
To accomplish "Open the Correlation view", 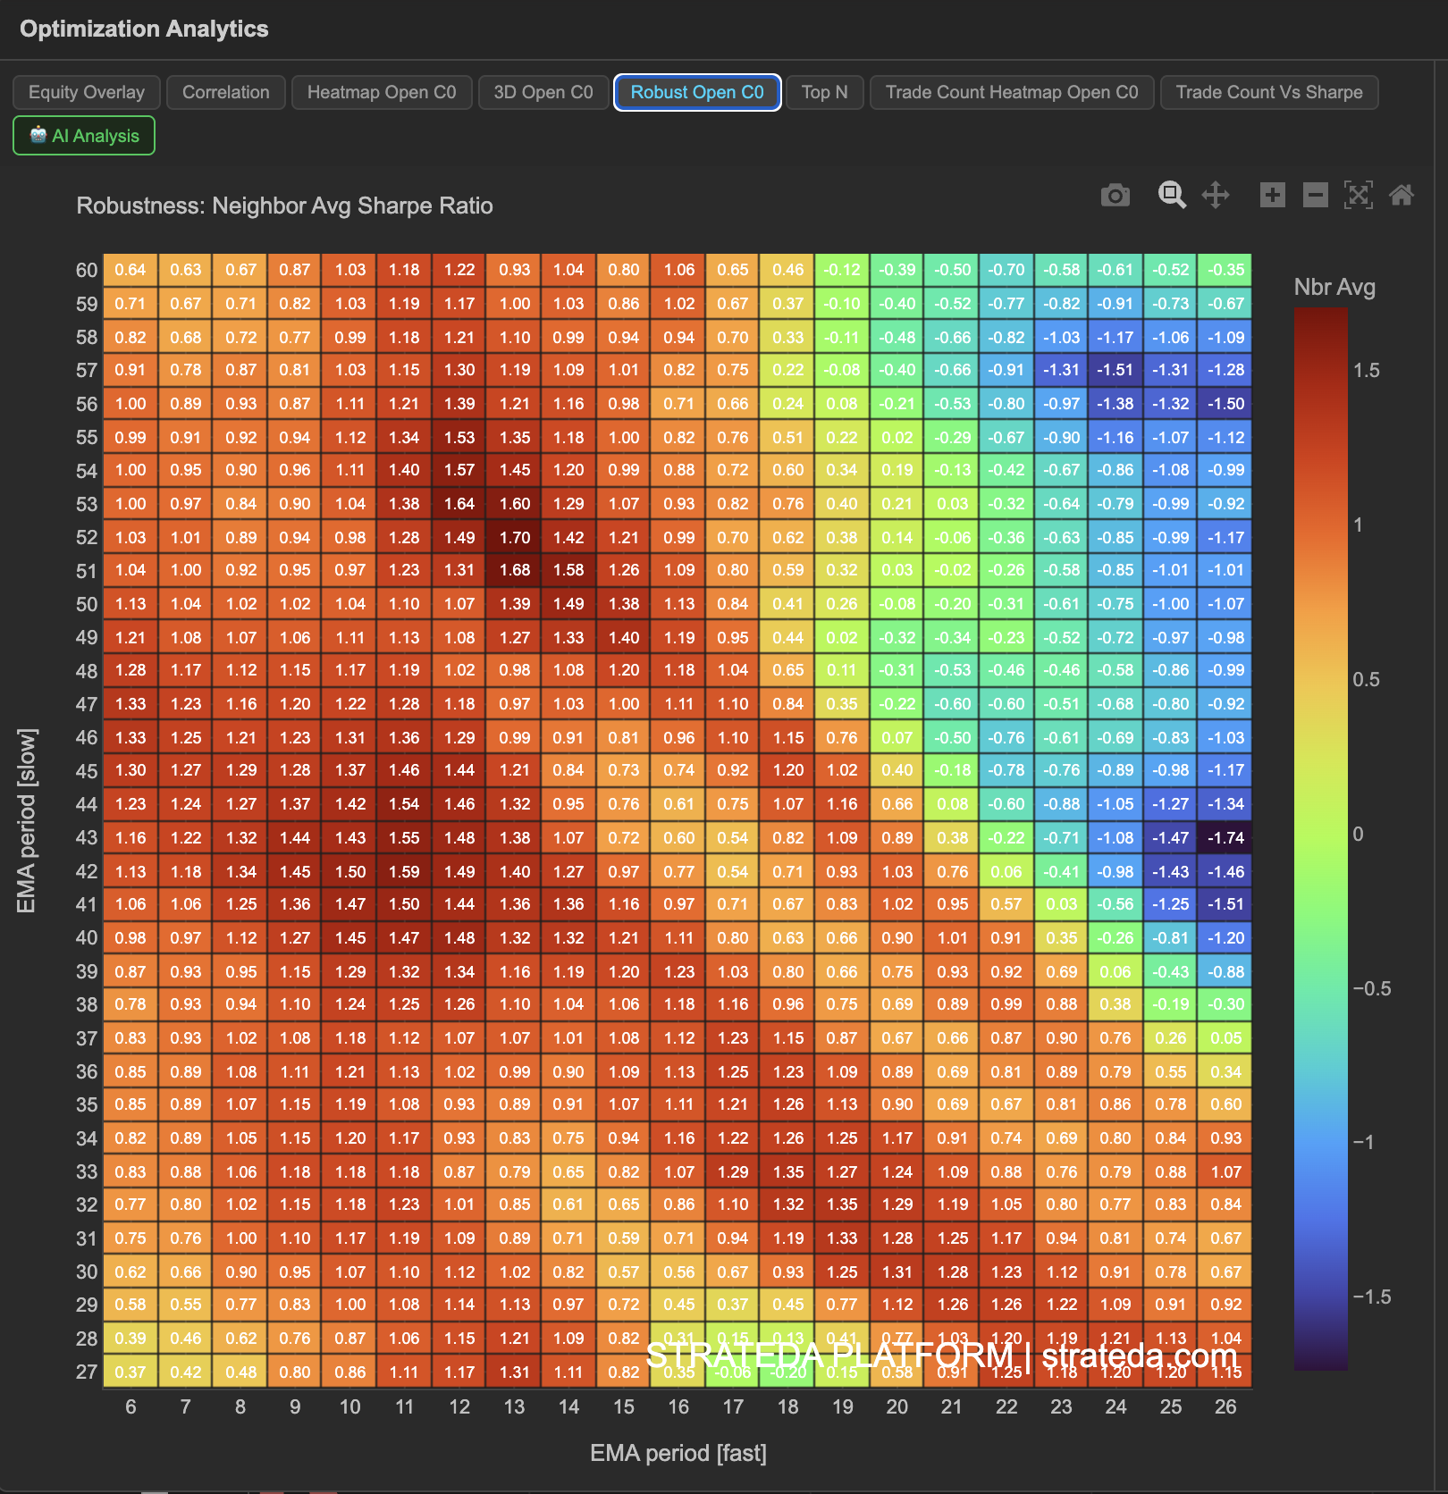I will [x=225, y=92].
